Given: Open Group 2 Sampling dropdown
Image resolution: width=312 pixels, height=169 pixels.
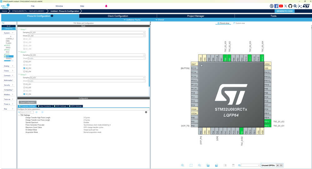Looking at the screenshot, I should 87,55.
